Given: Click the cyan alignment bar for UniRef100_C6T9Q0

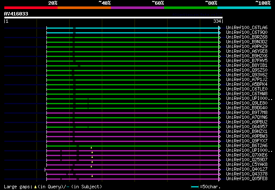Looking at the screenshot, I should click(146, 32).
